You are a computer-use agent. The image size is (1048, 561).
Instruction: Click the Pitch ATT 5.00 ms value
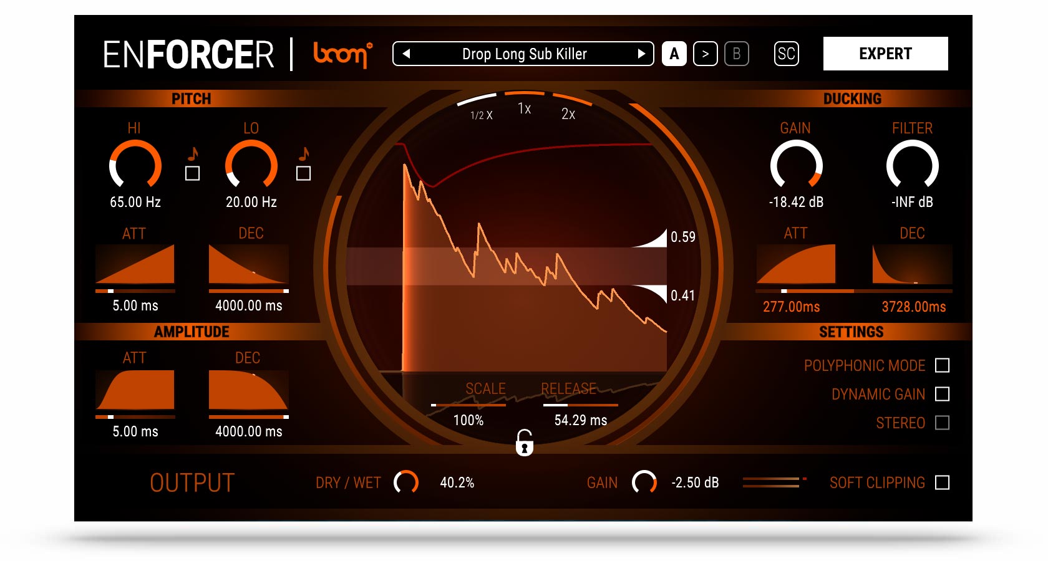coord(135,305)
